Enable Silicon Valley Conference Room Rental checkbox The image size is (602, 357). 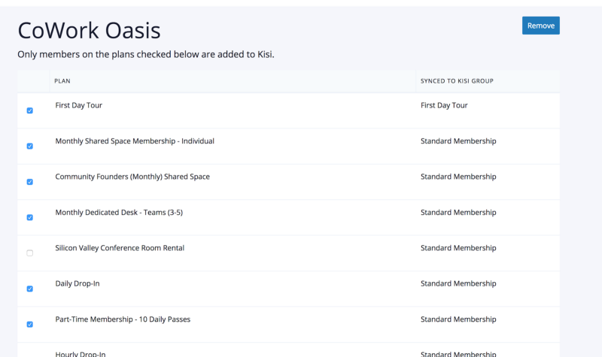[x=29, y=253]
